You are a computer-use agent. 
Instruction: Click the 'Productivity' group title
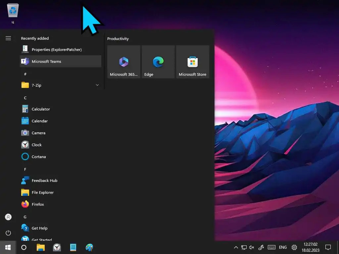pyautogui.click(x=118, y=39)
